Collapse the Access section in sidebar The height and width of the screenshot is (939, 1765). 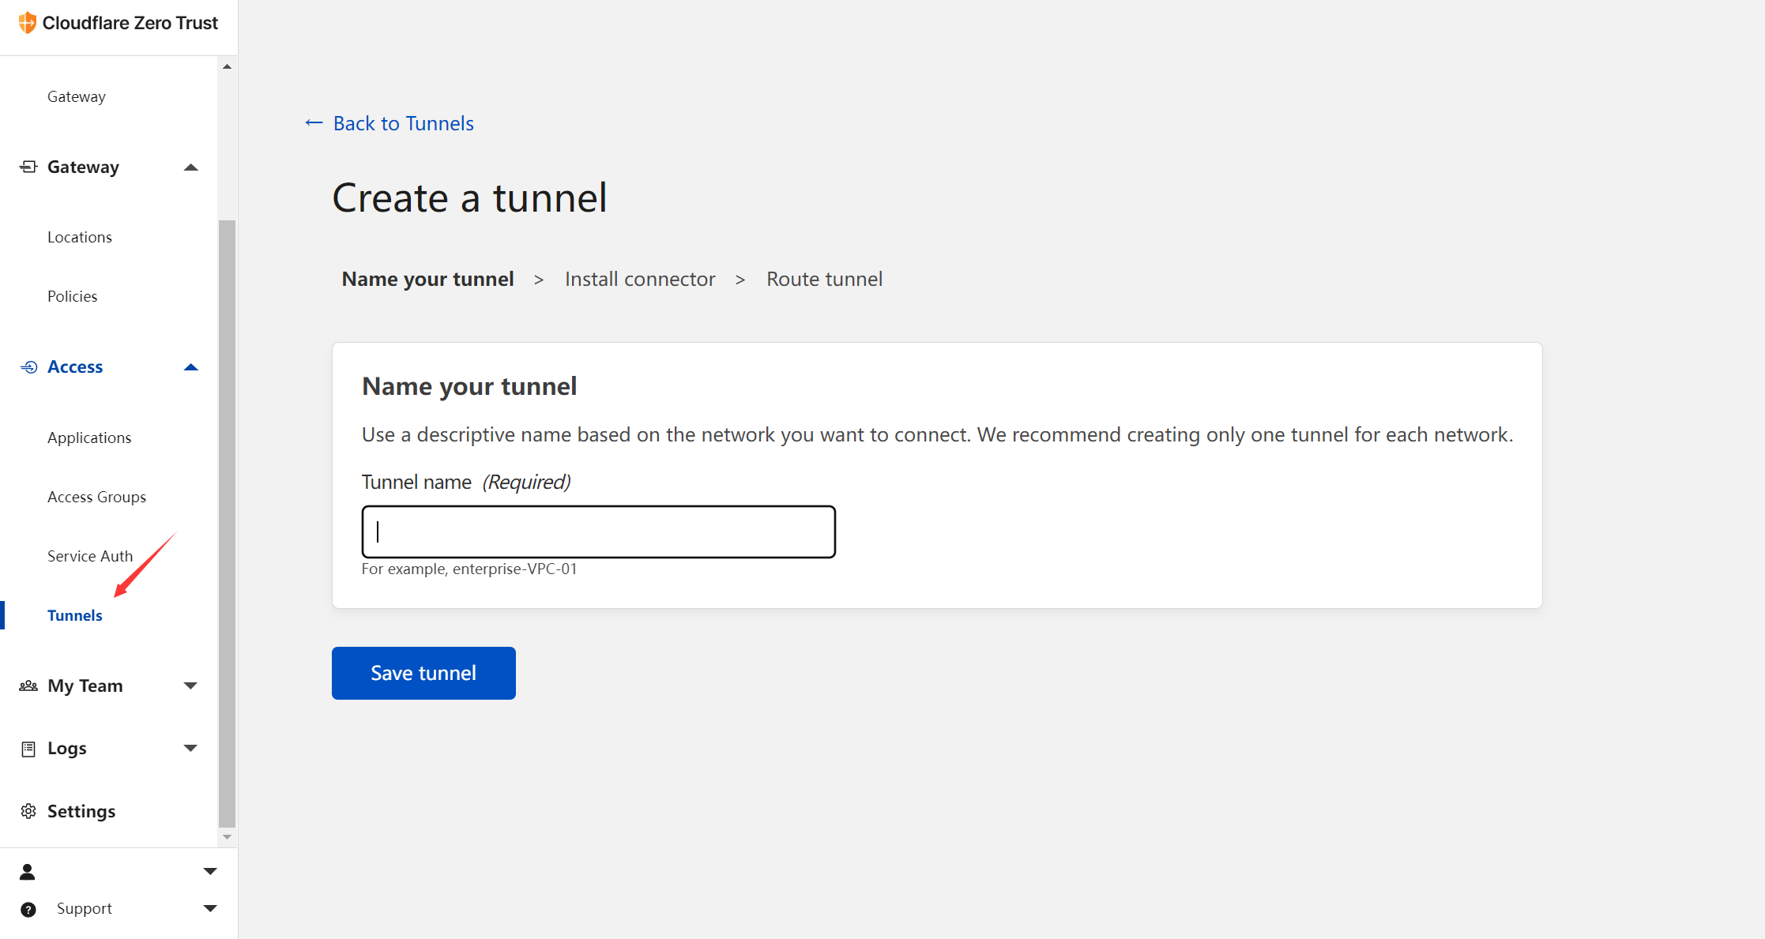point(190,366)
